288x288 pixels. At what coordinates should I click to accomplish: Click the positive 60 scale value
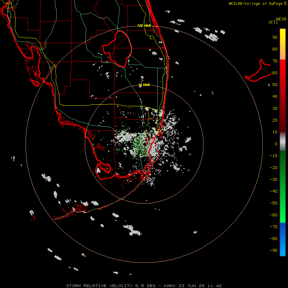click(x=275, y=73)
